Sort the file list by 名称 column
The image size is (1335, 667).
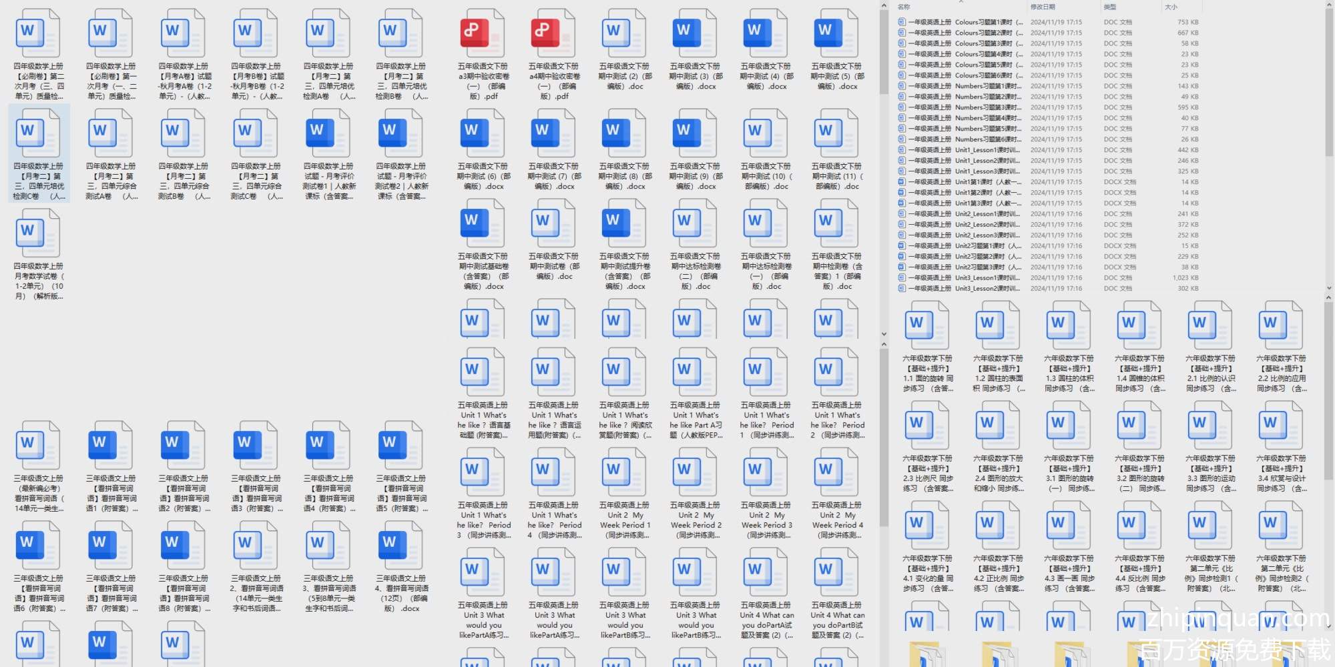[904, 7]
